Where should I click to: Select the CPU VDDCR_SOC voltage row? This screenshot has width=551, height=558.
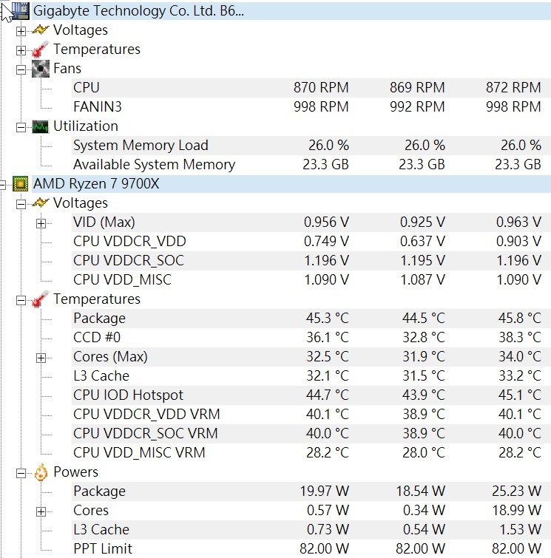[311, 260]
